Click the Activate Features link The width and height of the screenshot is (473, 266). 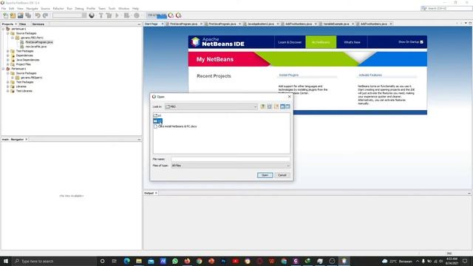[370, 75]
